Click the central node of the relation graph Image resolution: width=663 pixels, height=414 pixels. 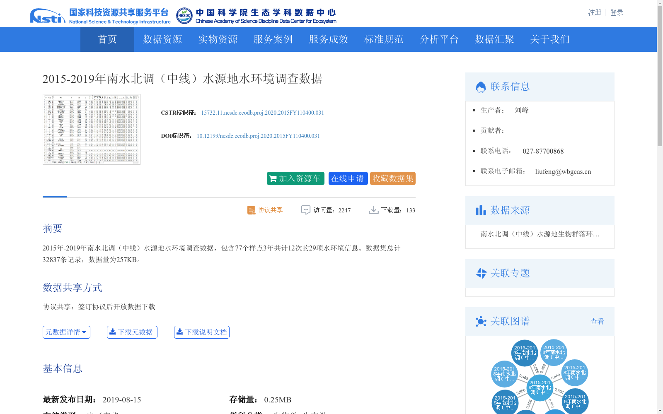point(540,388)
